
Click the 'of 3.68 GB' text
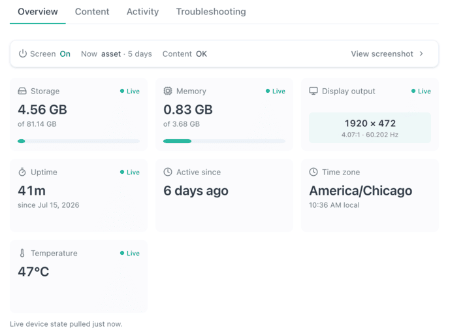182,124
